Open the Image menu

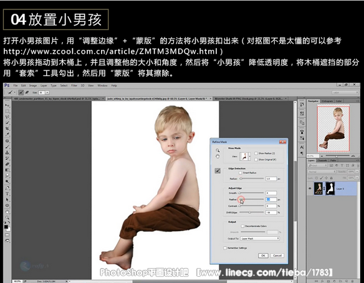33,85
